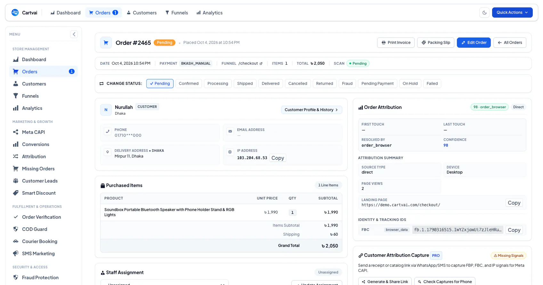Screen dimensions: 543x285
Task: Open Fraud Protection in the sidebar
Action: (x=44, y=278)
